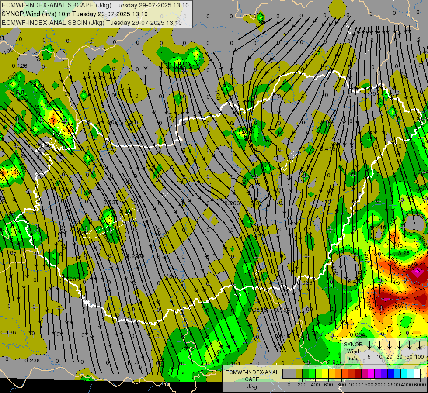Click the 0.238 value on the map
428x393 pixels.
click(32, 361)
